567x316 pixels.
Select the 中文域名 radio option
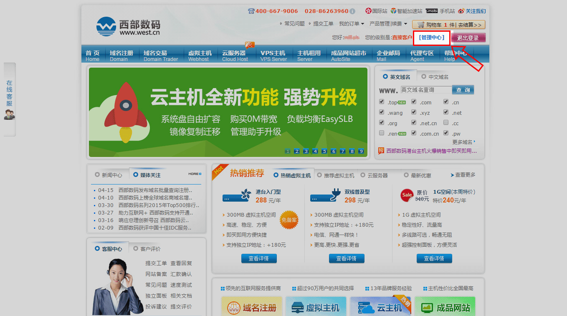click(424, 77)
